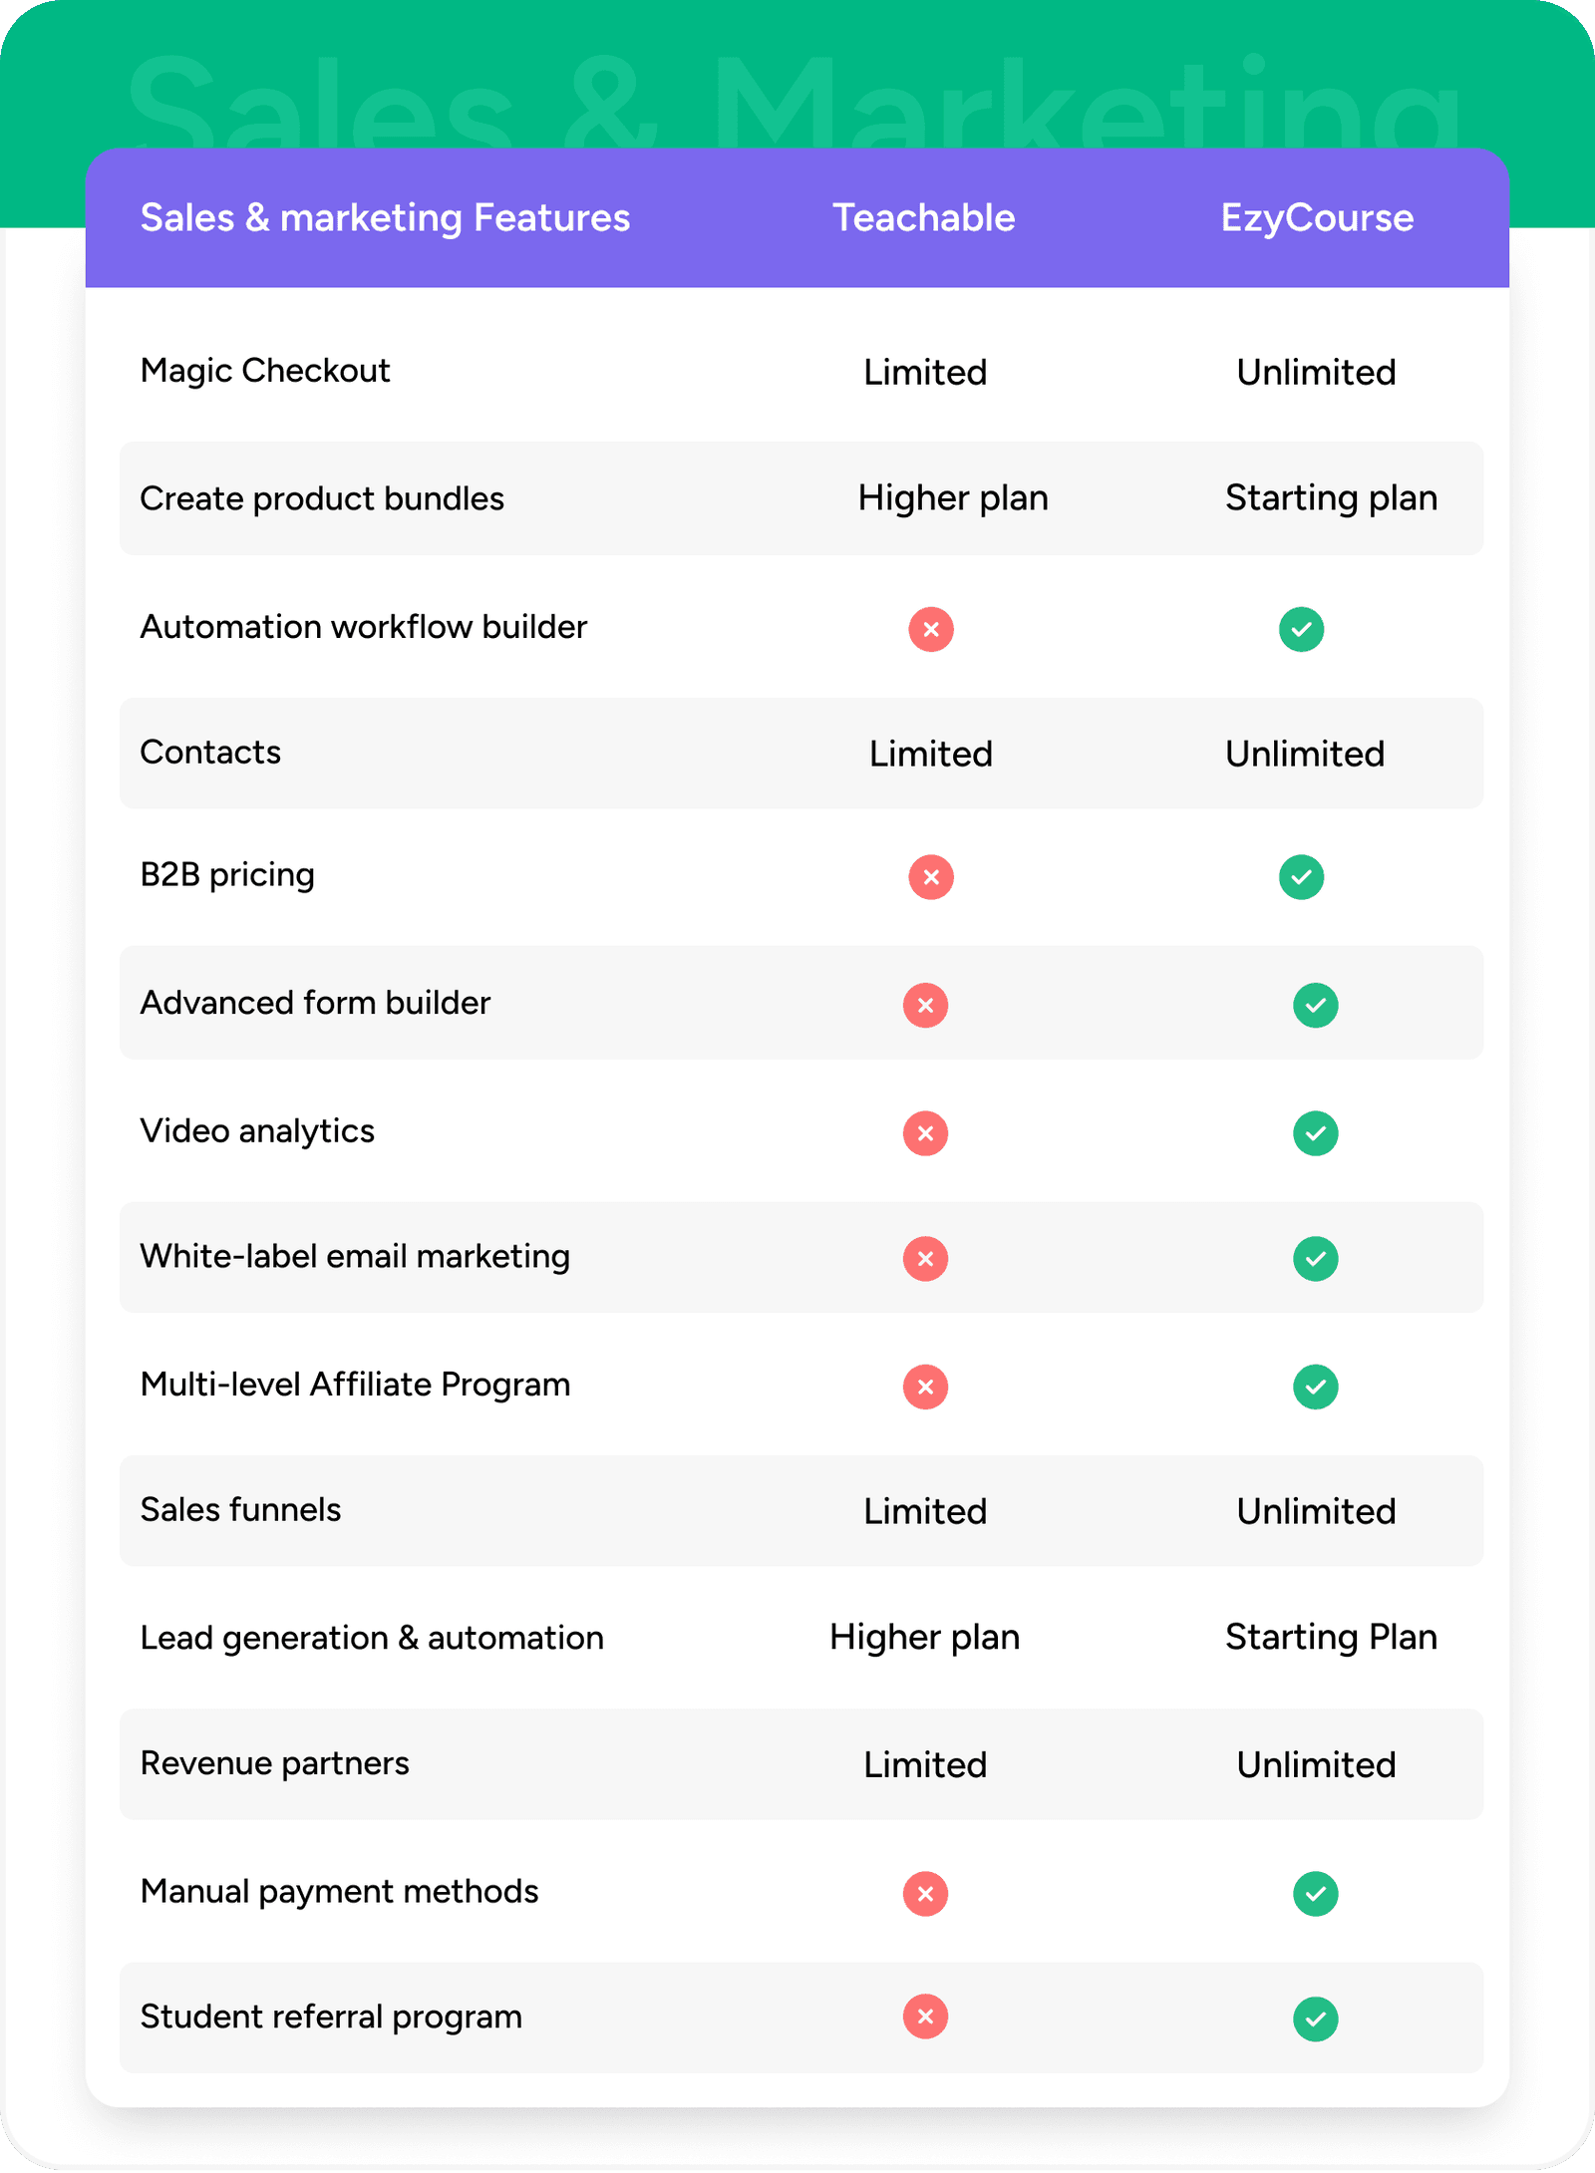Click green check for Student referral program
Viewport: 1595px width, 2173px height.
[x=1315, y=2018]
